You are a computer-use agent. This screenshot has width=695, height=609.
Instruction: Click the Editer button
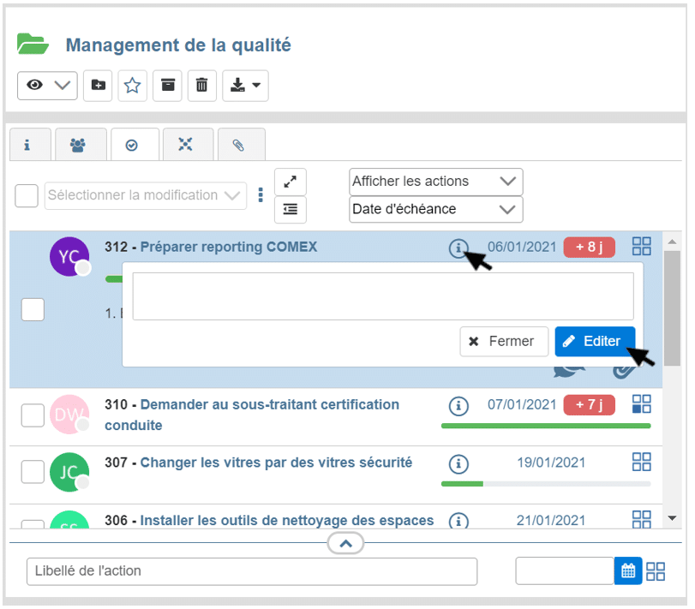[595, 341]
